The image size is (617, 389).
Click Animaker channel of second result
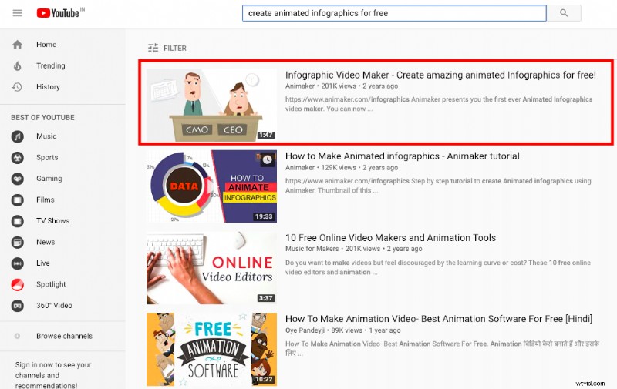(300, 168)
